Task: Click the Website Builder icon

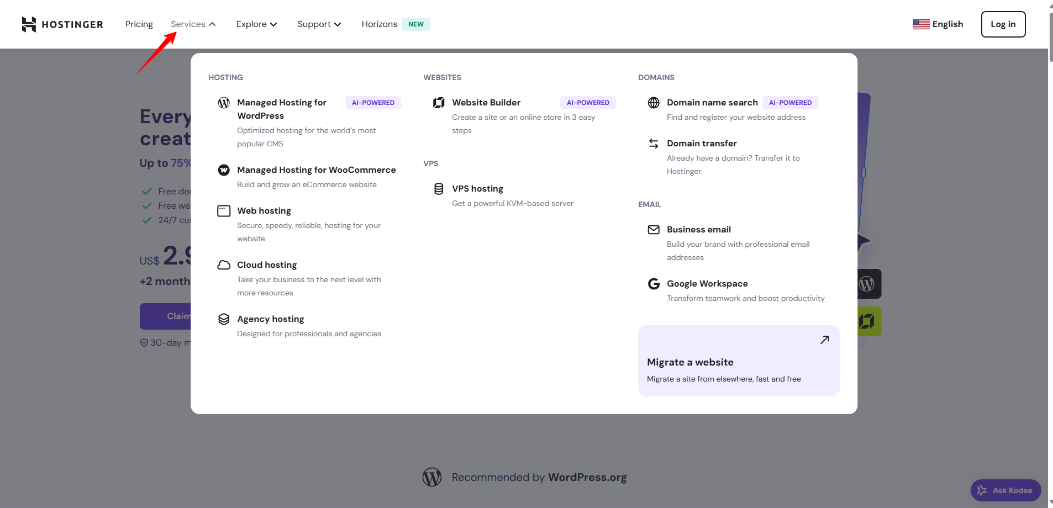Action: pyautogui.click(x=439, y=103)
